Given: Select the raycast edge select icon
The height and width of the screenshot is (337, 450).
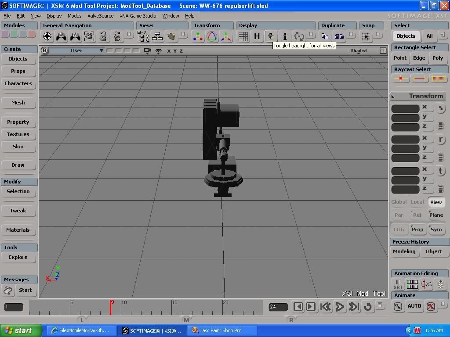Looking at the screenshot, I should (419, 78).
